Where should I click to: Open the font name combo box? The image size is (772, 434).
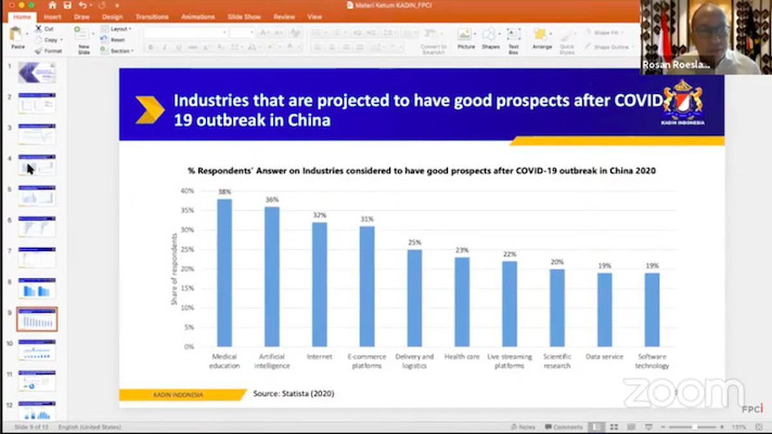[185, 32]
